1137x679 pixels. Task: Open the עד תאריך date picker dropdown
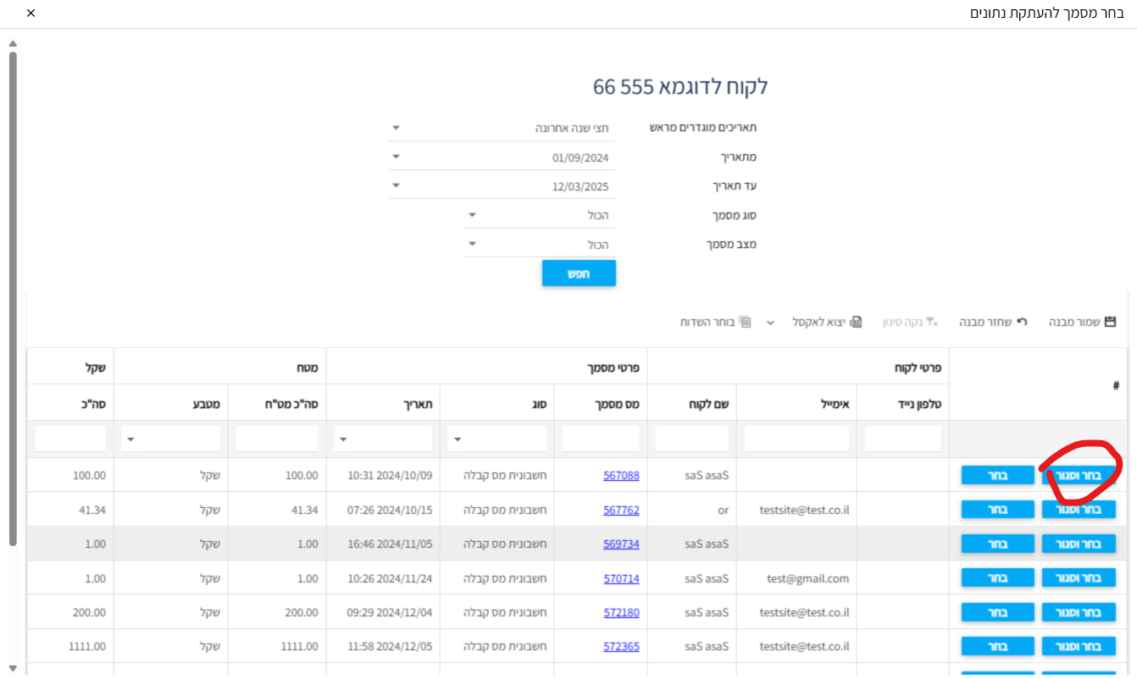pos(396,185)
